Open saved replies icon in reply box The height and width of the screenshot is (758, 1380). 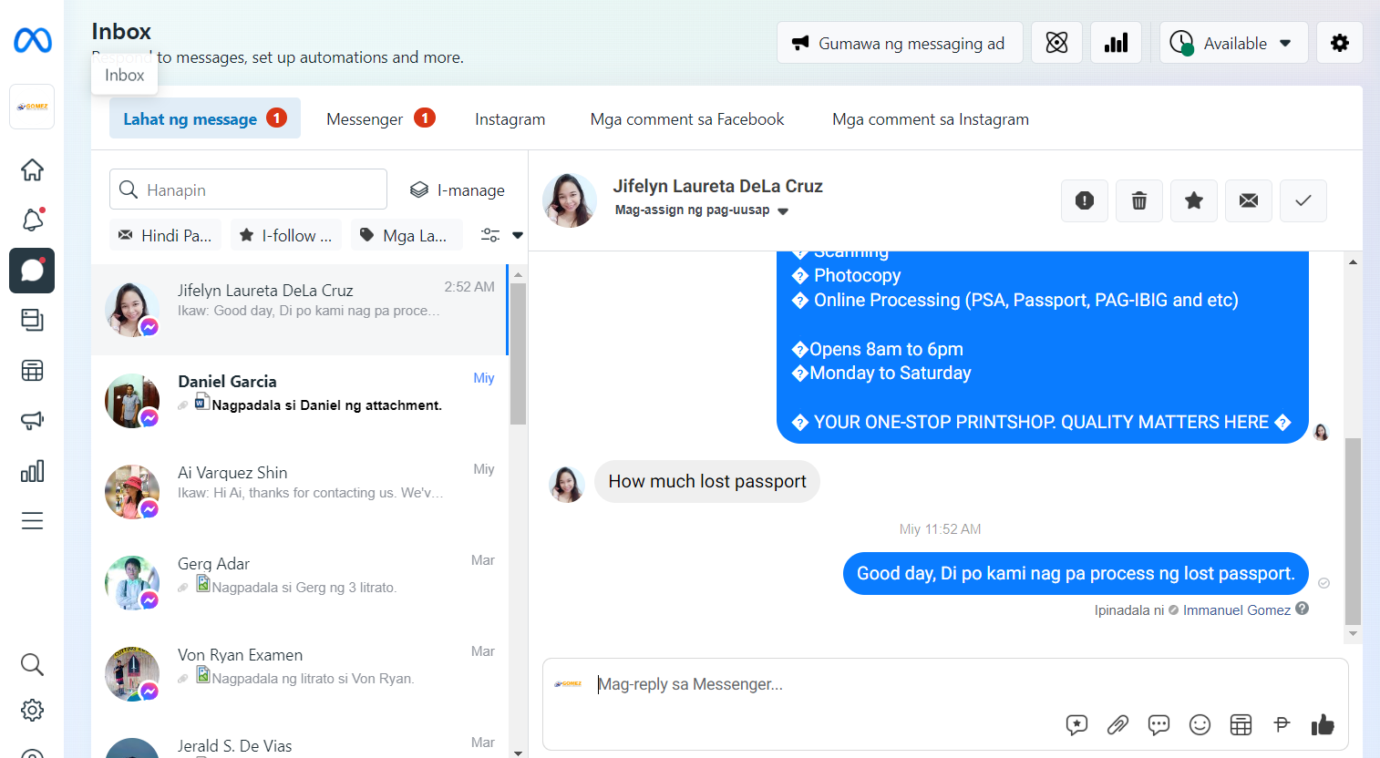coord(1076,724)
